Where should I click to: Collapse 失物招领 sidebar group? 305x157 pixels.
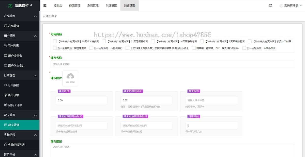[x=20, y=135]
